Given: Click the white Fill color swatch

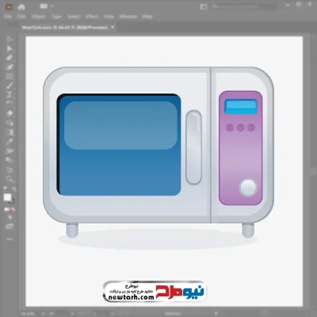Looking at the screenshot, I should (7, 197).
